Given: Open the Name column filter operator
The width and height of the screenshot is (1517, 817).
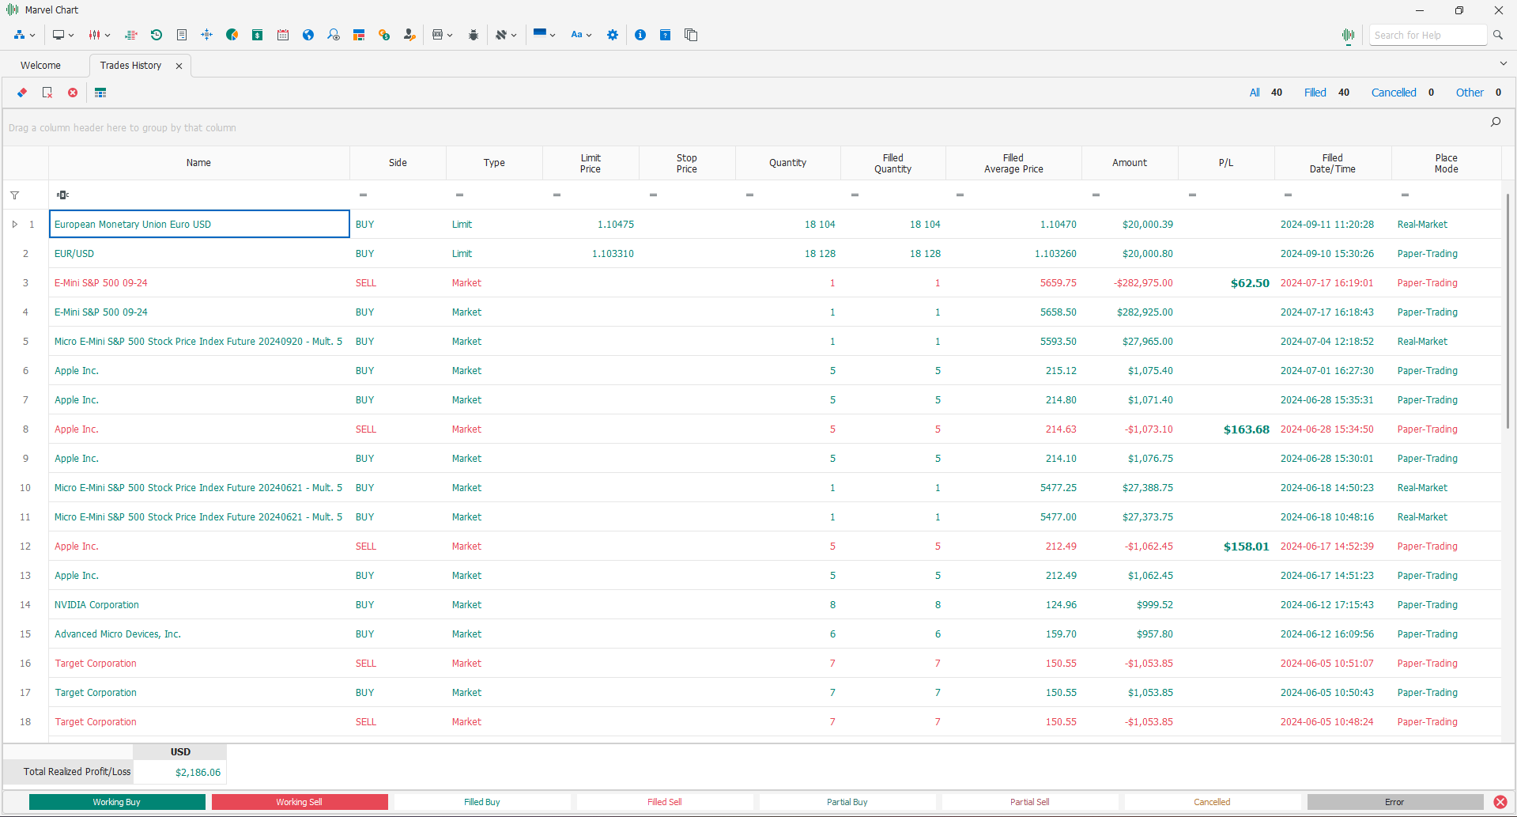Looking at the screenshot, I should 62,195.
